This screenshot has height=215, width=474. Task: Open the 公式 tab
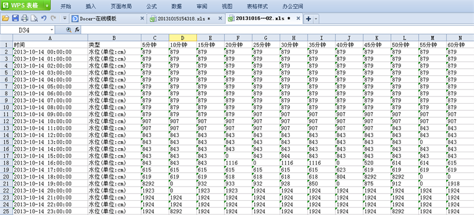pyautogui.click(x=152, y=7)
